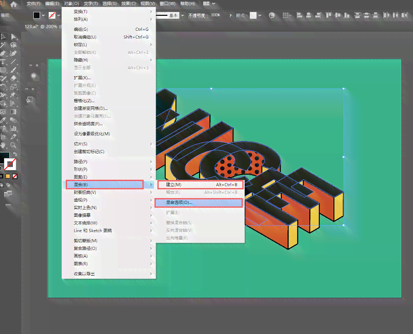Click the toolbar Stroke none box

pos(10,164)
